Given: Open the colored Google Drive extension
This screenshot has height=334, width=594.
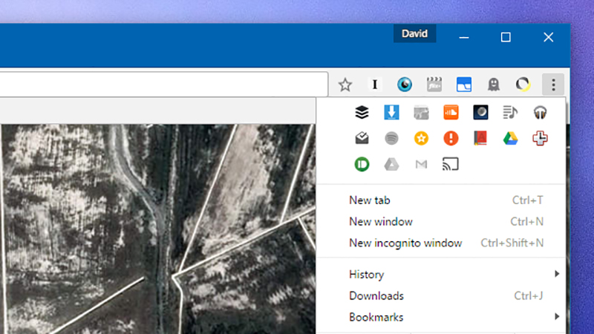Looking at the screenshot, I should [510, 138].
